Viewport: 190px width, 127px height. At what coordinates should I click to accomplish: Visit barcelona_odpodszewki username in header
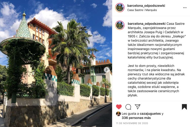[146, 6]
